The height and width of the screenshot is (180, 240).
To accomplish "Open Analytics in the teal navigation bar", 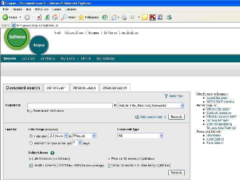I will [x=48, y=58].
